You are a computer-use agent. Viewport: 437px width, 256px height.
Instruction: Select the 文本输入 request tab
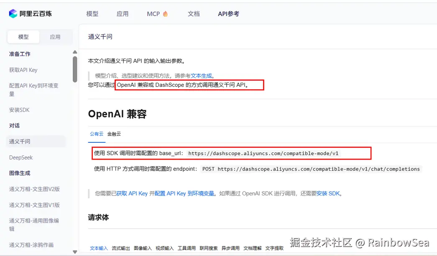pyautogui.click(x=99, y=248)
